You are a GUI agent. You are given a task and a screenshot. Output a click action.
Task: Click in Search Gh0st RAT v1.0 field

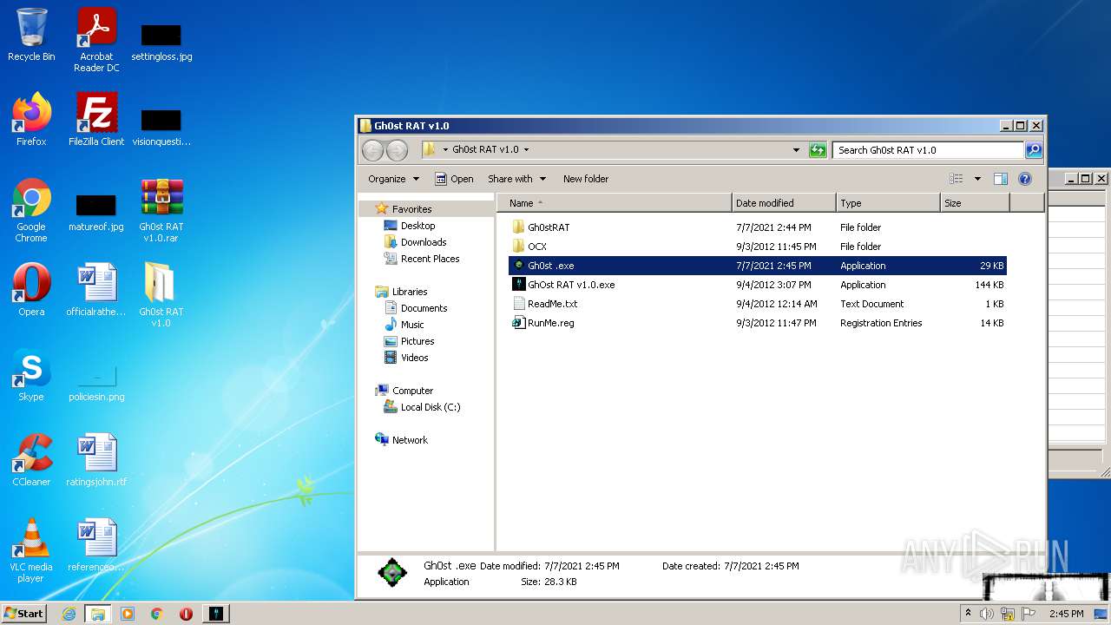pyautogui.click(x=927, y=150)
